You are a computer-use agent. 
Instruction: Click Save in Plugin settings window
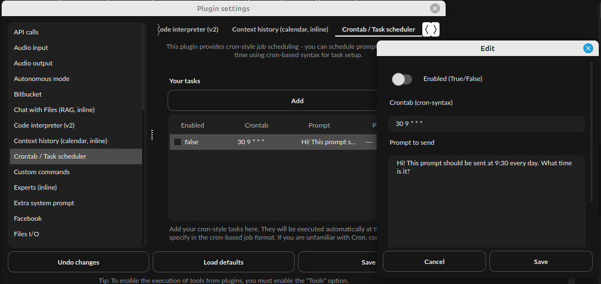[337, 262]
